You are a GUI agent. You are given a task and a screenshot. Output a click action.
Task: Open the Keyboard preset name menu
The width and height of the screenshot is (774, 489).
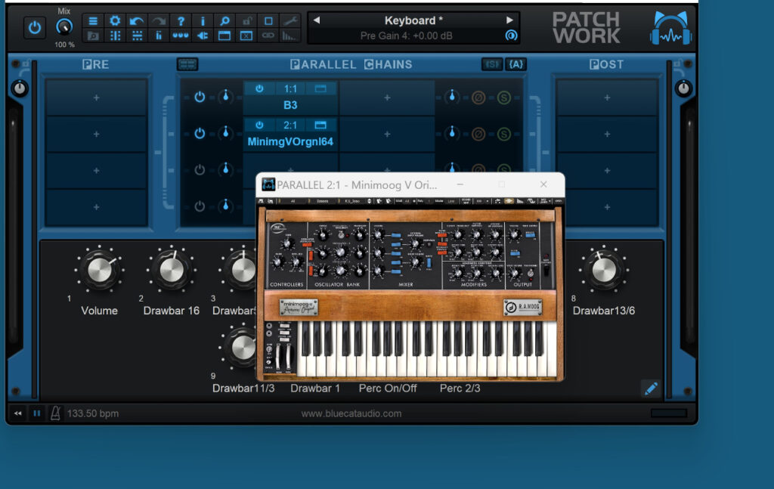tap(413, 20)
